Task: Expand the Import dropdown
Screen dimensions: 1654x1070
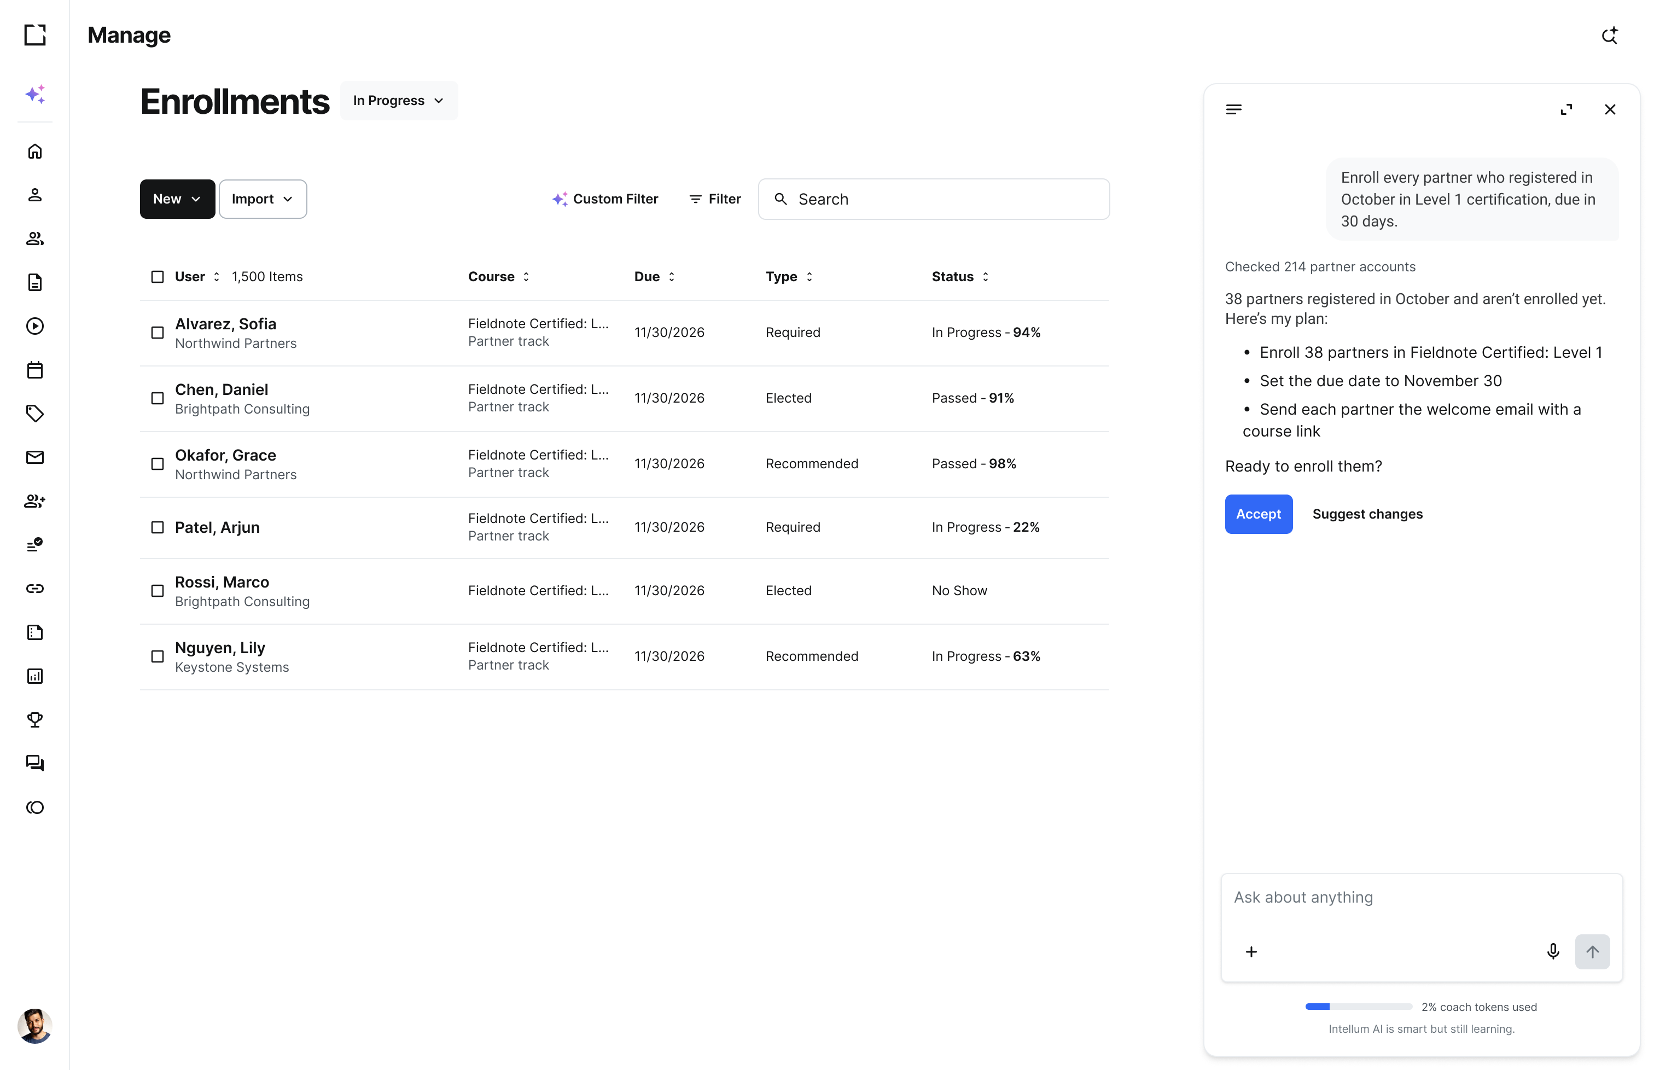Action: coord(263,200)
